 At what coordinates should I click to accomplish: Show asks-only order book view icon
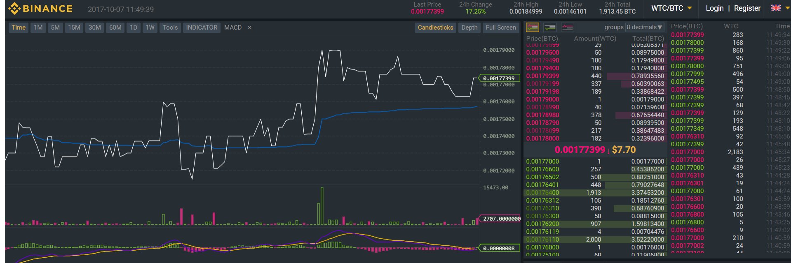tap(567, 28)
